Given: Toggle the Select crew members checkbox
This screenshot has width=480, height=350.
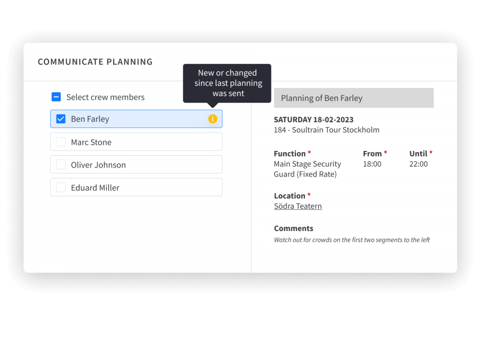Looking at the screenshot, I should click(56, 97).
